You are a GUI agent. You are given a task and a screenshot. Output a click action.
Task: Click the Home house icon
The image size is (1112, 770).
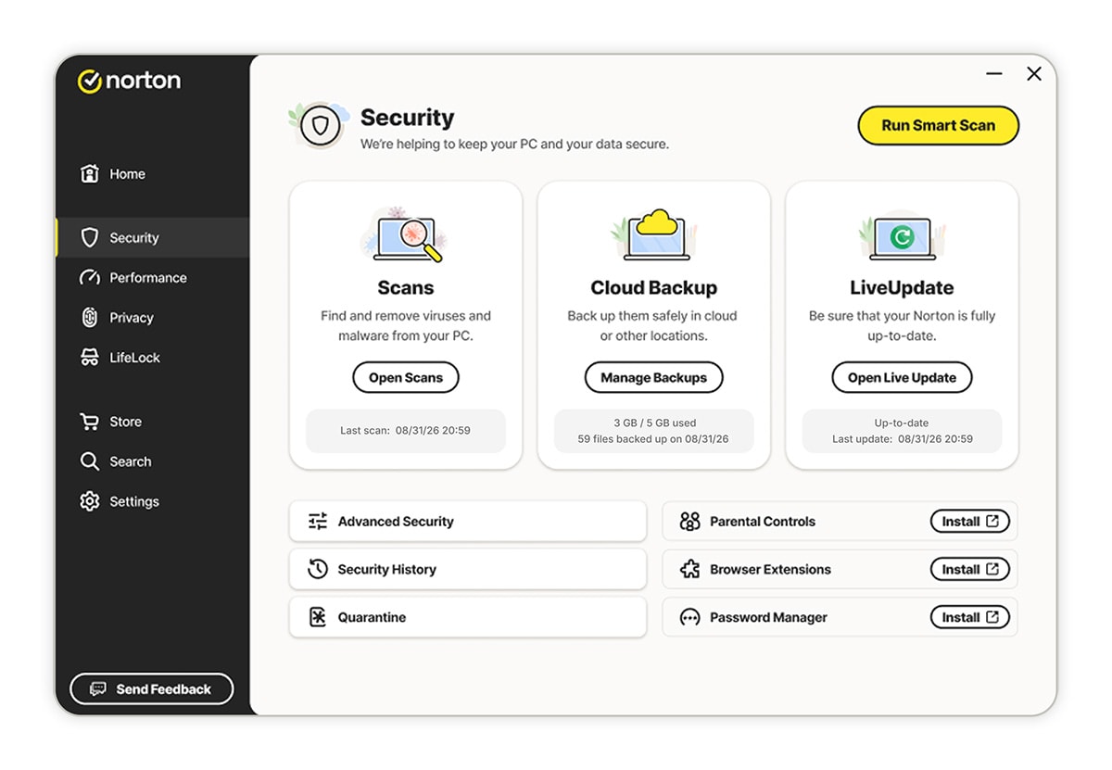pos(89,173)
